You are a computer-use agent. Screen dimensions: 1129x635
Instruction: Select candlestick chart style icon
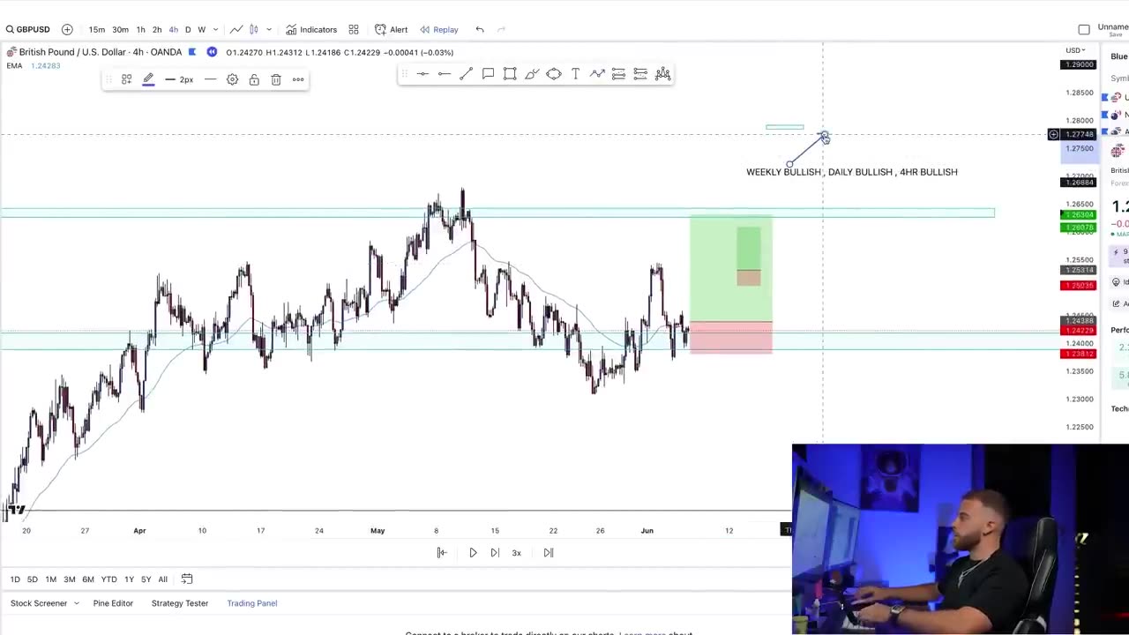click(254, 29)
